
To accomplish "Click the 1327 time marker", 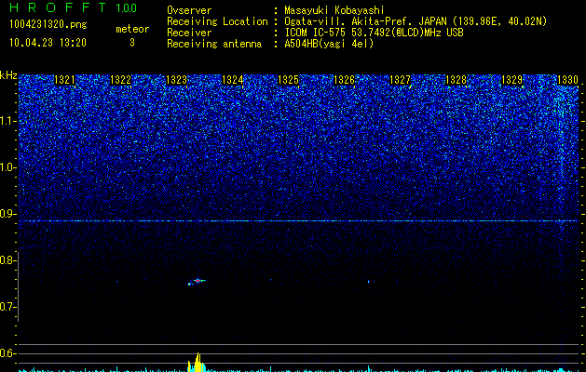I will click(x=401, y=80).
